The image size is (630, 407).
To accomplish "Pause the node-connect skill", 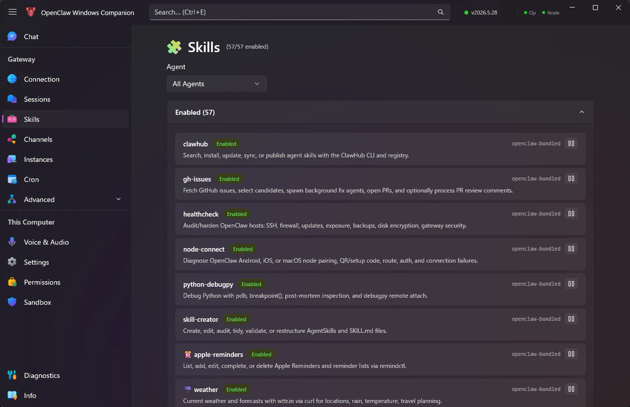I will 571,249.
